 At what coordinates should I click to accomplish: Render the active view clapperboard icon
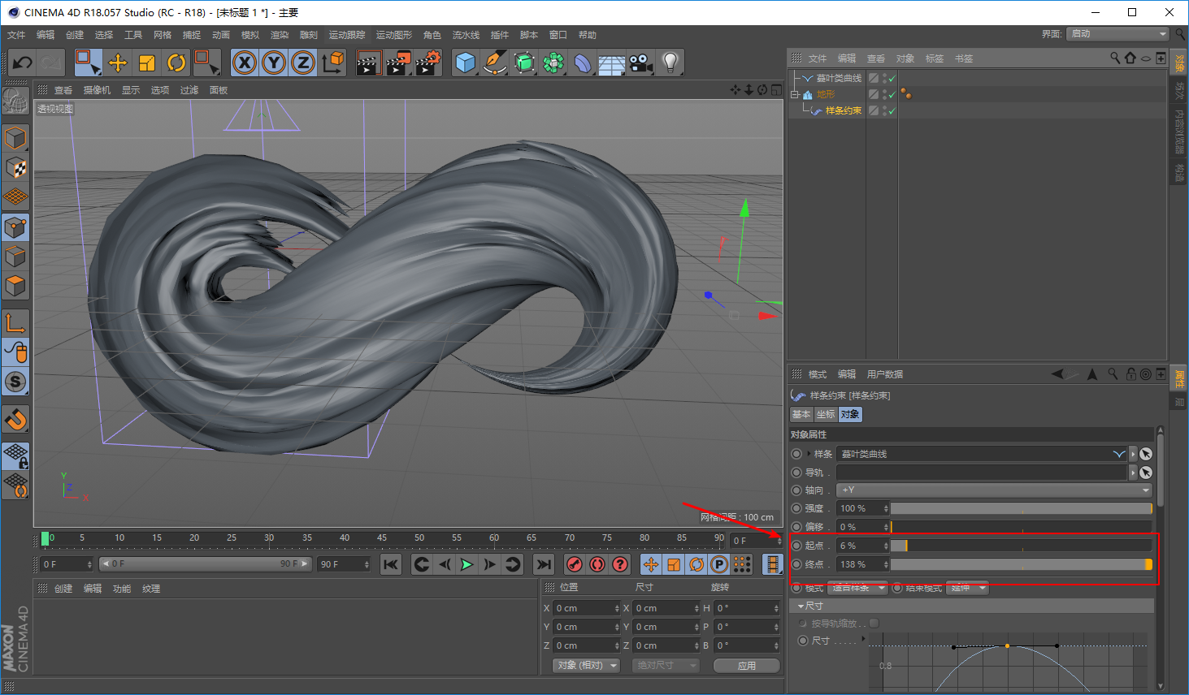[369, 63]
